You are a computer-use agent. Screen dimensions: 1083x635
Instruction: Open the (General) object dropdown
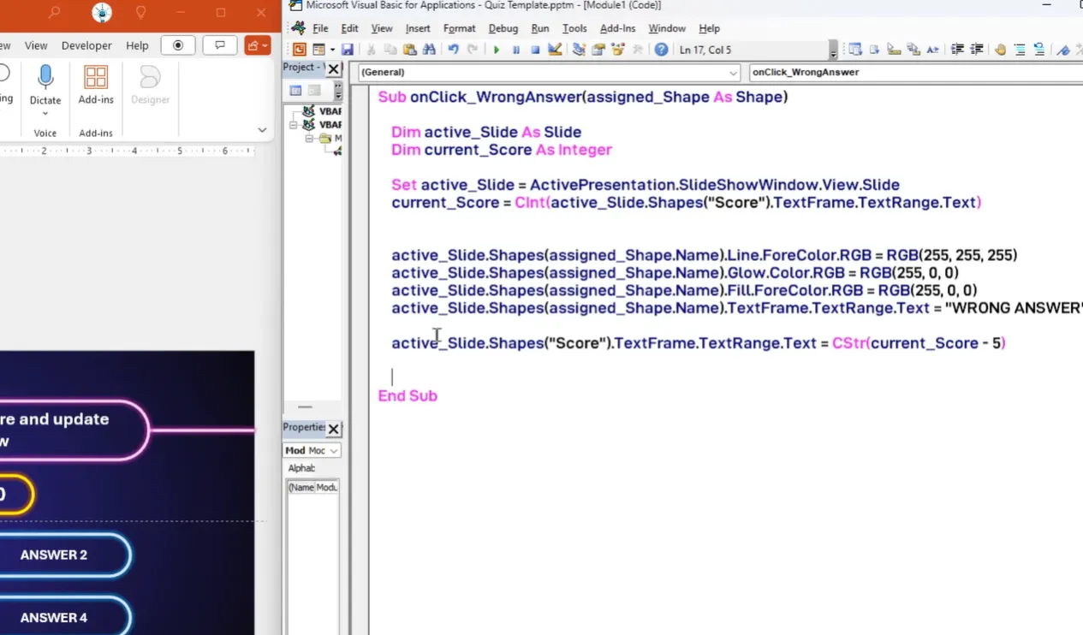click(x=733, y=73)
